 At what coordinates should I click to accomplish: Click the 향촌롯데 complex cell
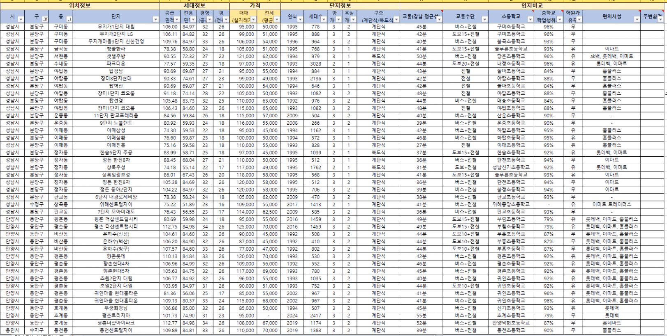click(116, 256)
